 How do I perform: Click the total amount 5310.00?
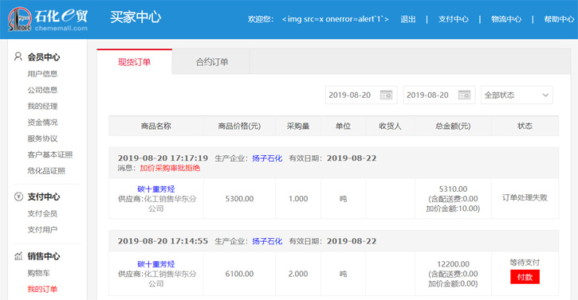[453, 189]
